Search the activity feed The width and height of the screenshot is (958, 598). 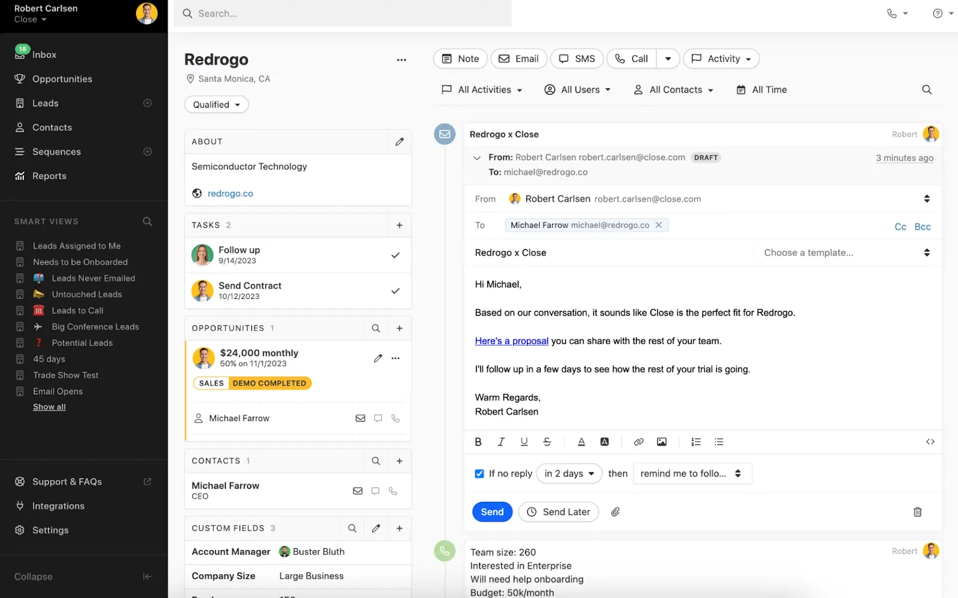point(926,90)
